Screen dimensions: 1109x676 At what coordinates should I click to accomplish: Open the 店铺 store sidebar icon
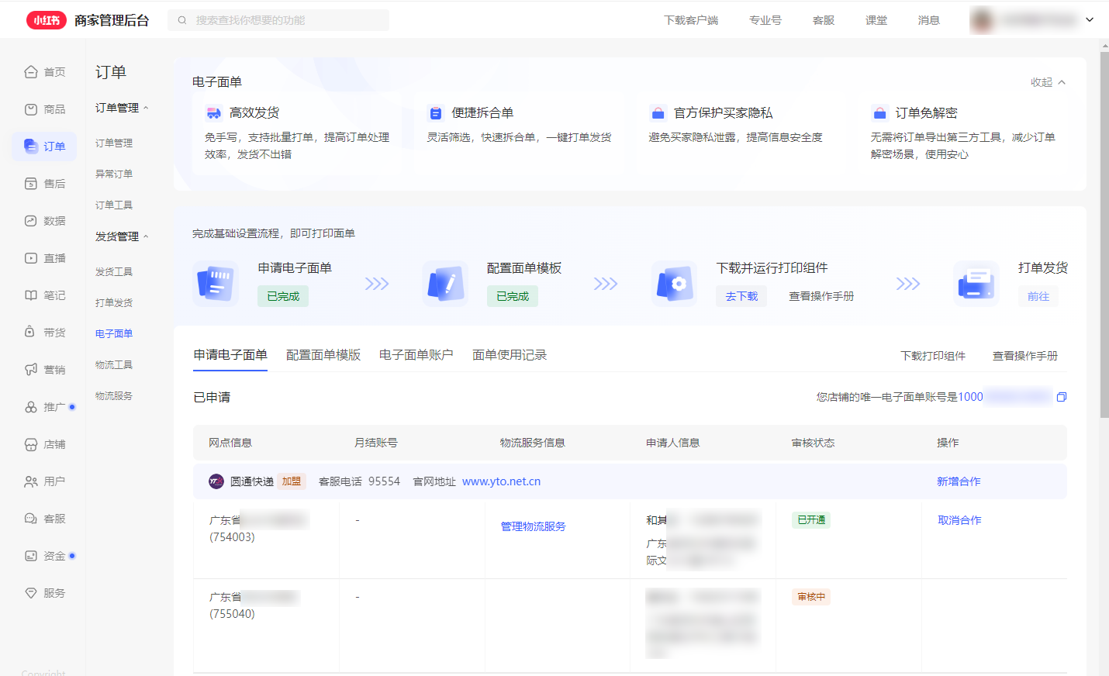(x=31, y=444)
